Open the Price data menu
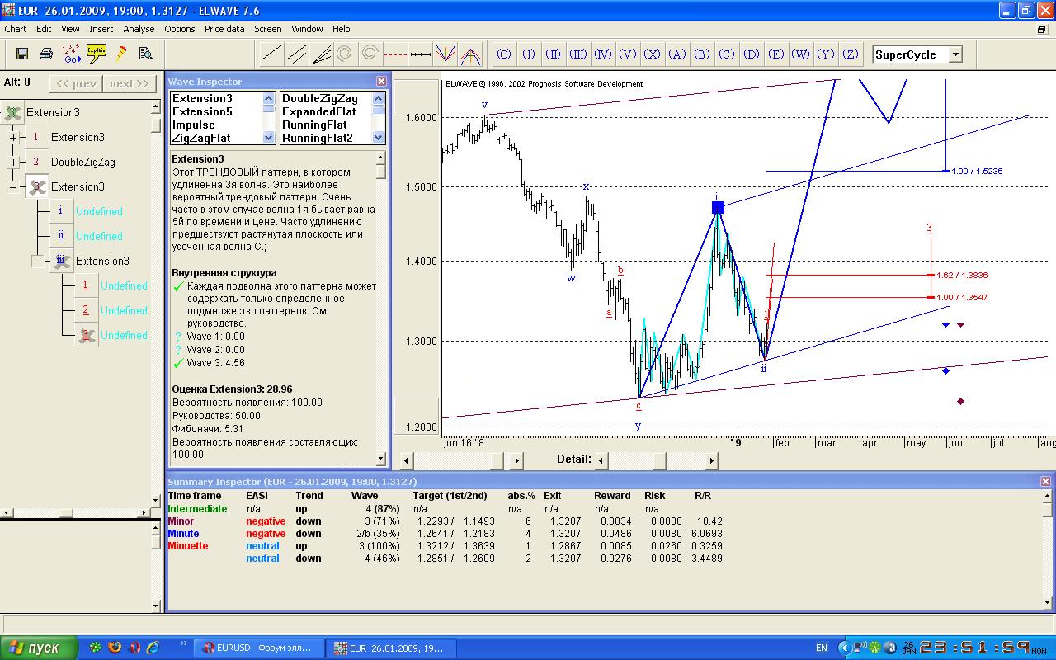 click(x=224, y=29)
